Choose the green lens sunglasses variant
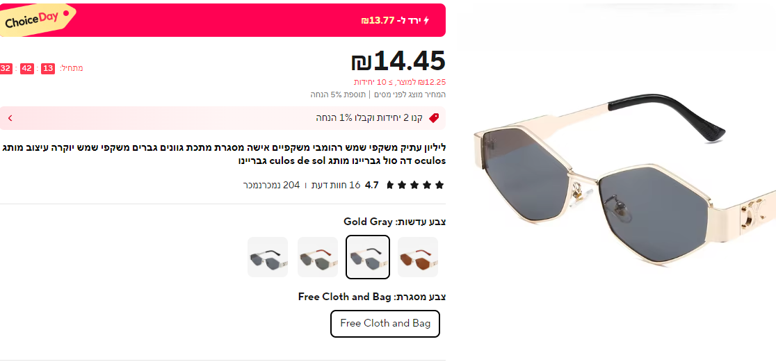 click(318, 257)
